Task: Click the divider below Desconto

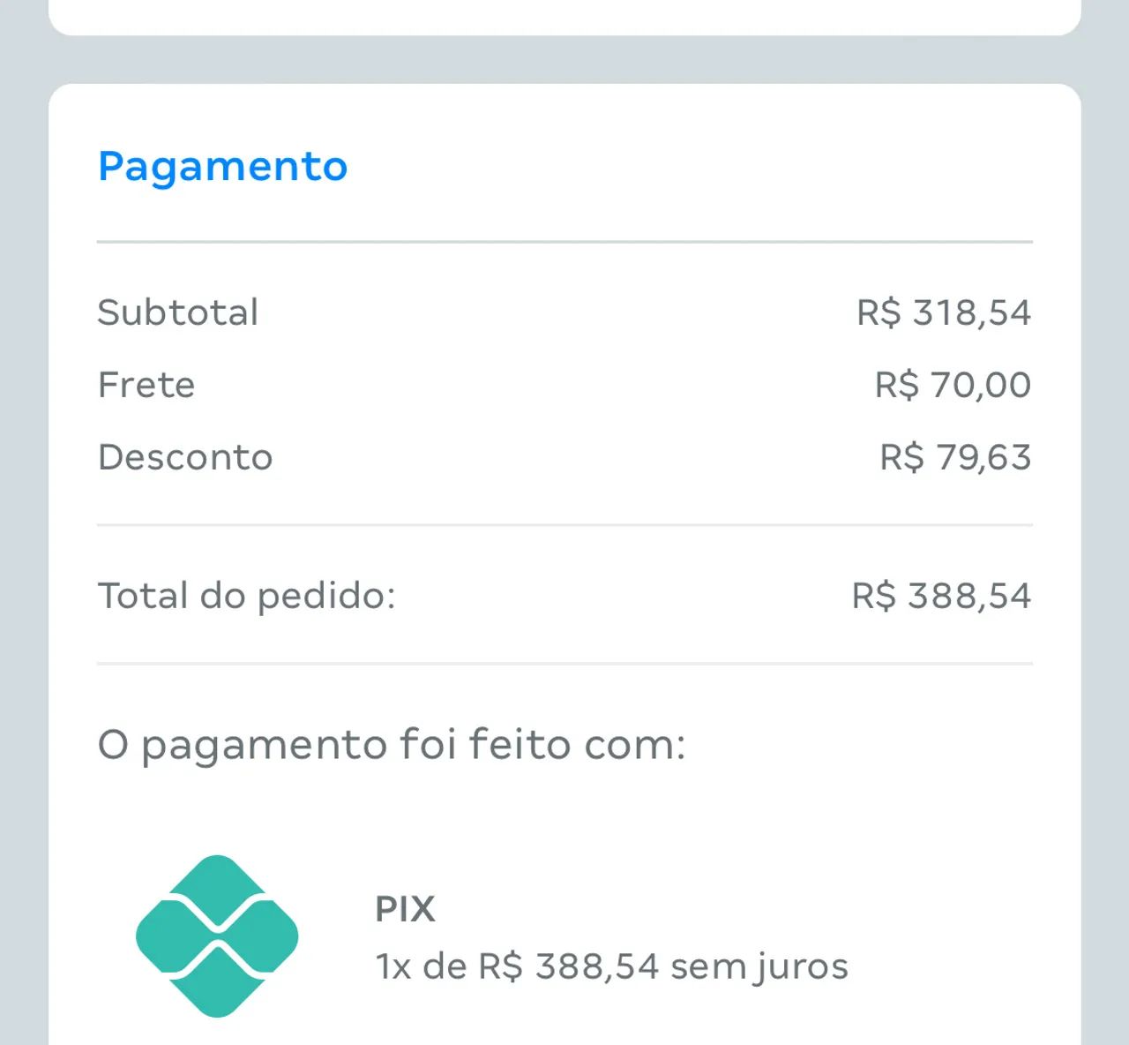Action: (564, 522)
